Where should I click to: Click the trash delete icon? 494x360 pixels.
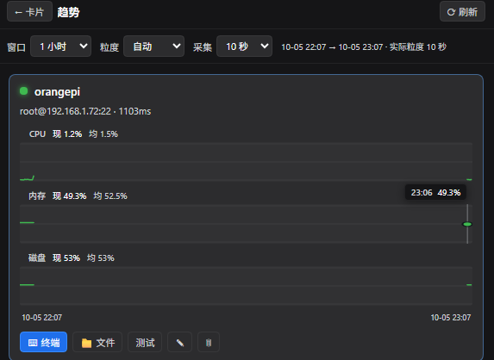(x=209, y=342)
